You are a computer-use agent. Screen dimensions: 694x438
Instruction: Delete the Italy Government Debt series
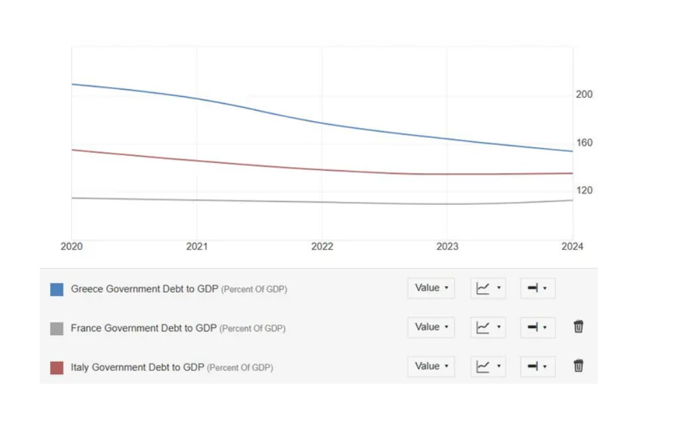point(578,366)
